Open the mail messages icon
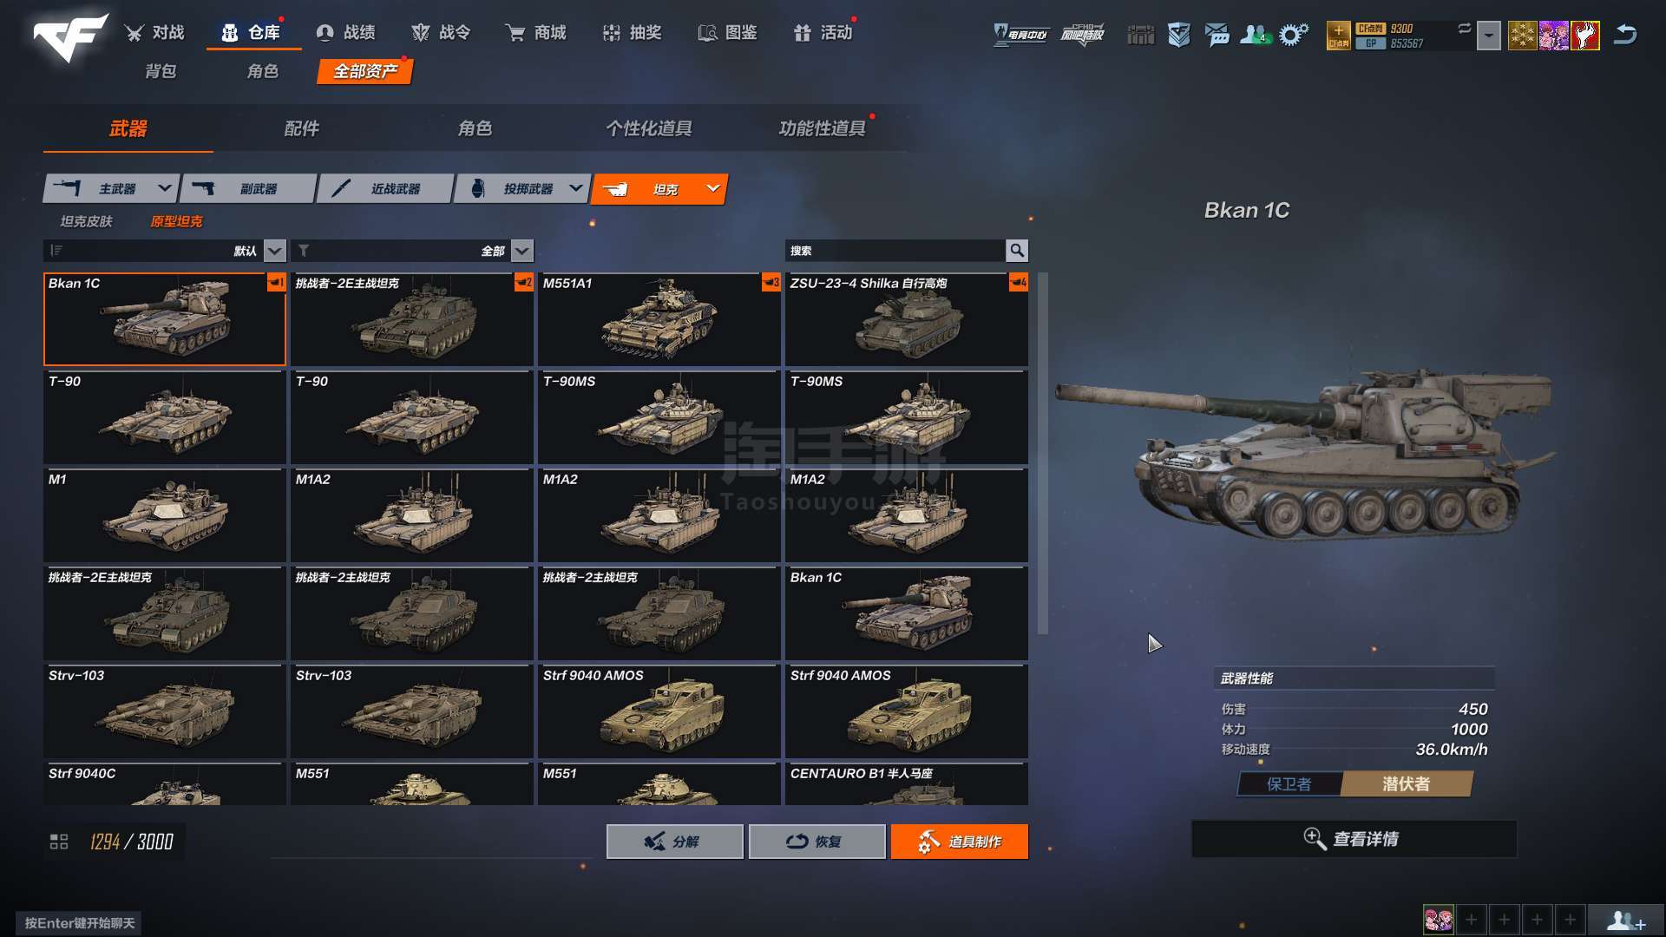Viewport: 1666px width, 937px height. click(1217, 35)
